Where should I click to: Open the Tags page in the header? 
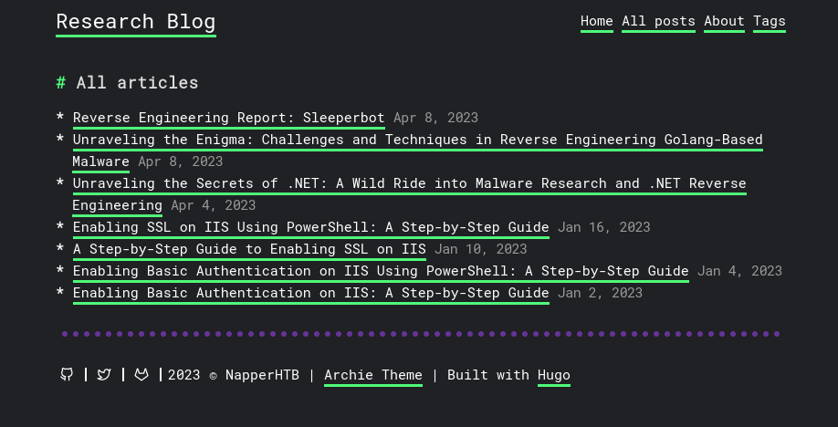tap(769, 21)
